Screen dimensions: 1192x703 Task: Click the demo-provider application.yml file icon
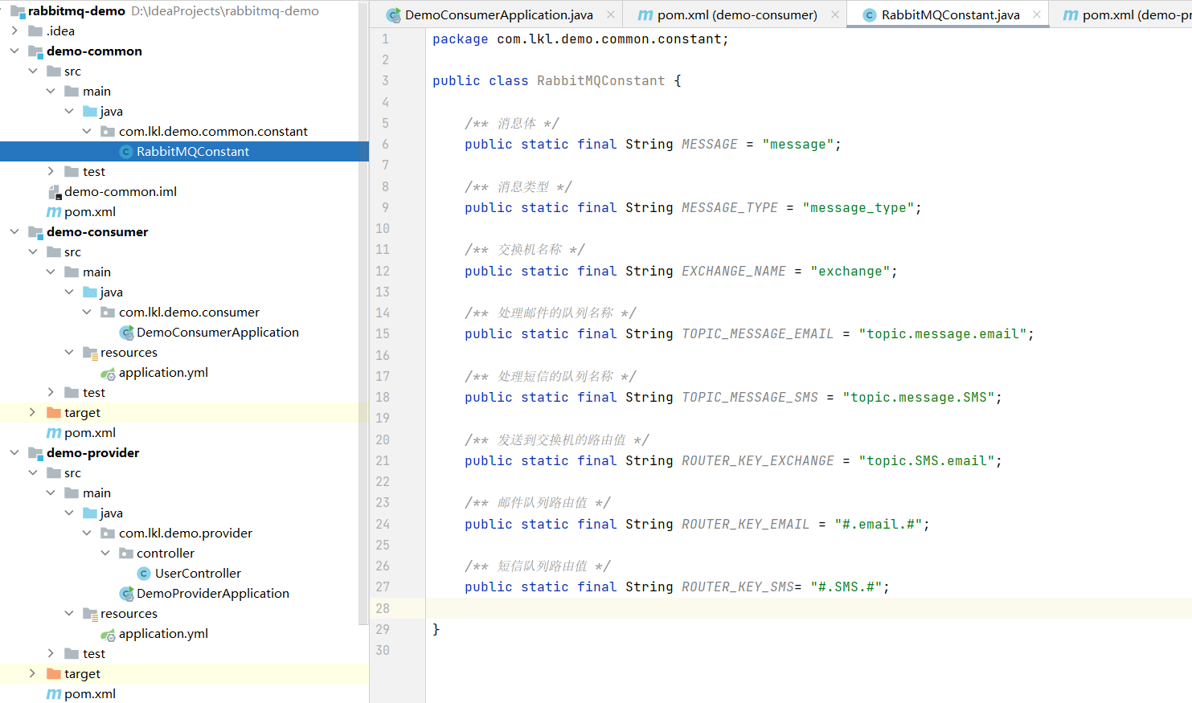[108, 634]
